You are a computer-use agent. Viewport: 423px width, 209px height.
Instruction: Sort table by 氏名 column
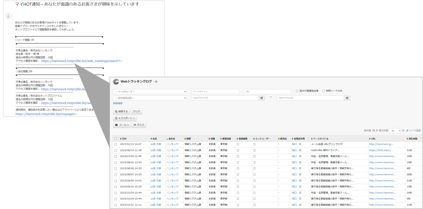pos(154,139)
